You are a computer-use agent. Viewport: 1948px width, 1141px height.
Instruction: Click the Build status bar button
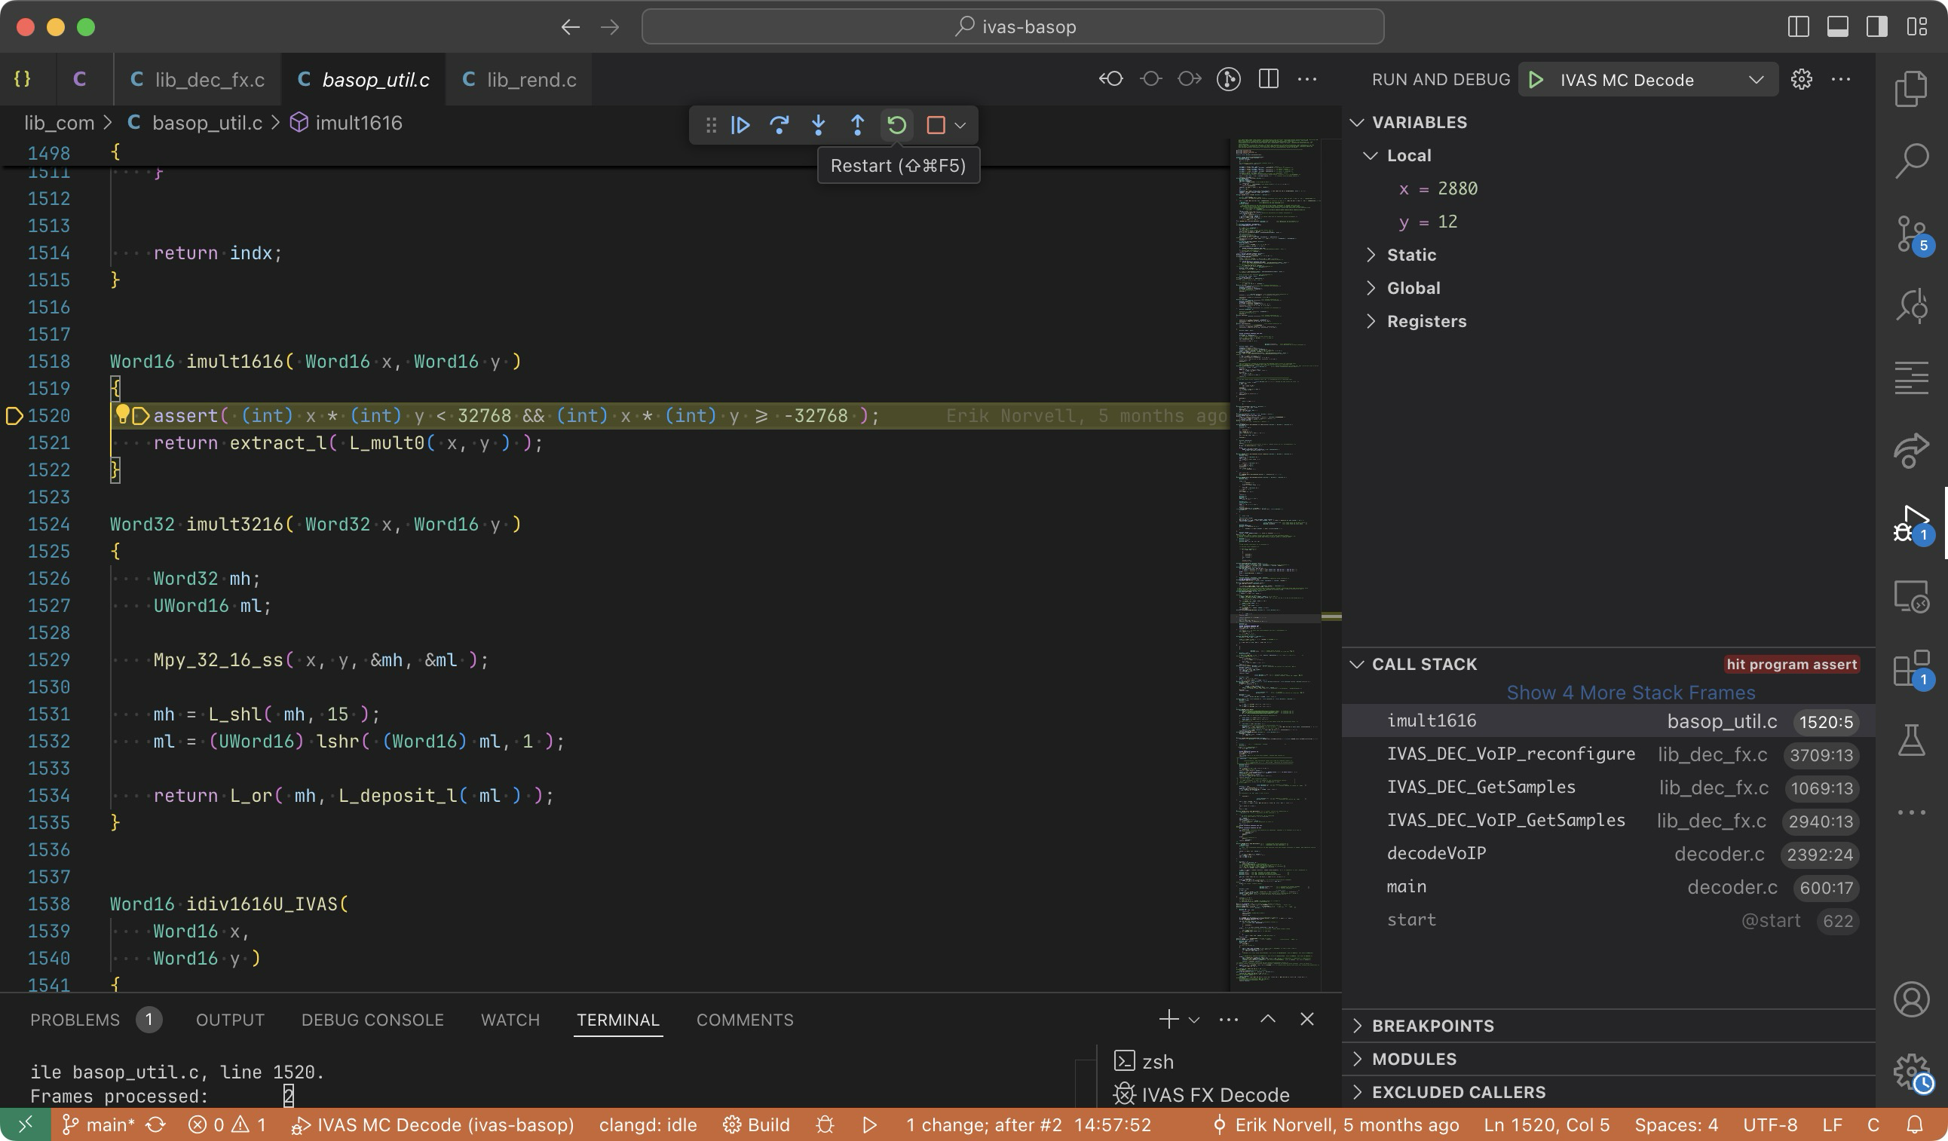coord(756,1124)
